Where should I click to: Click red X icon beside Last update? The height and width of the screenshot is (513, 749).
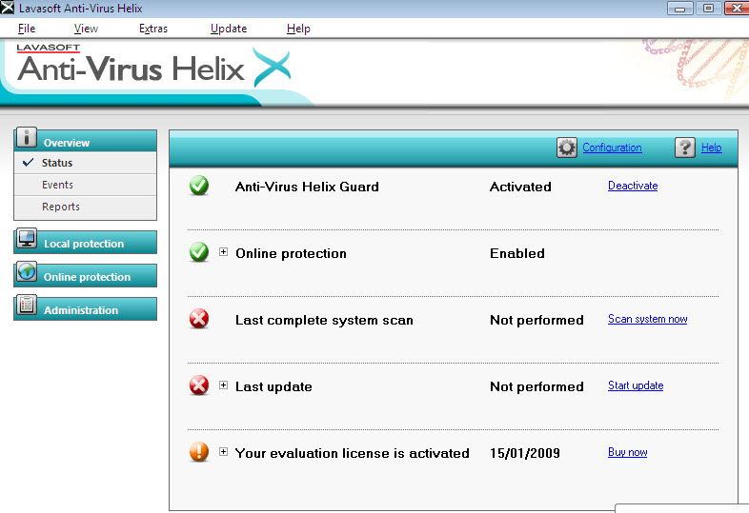[199, 385]
